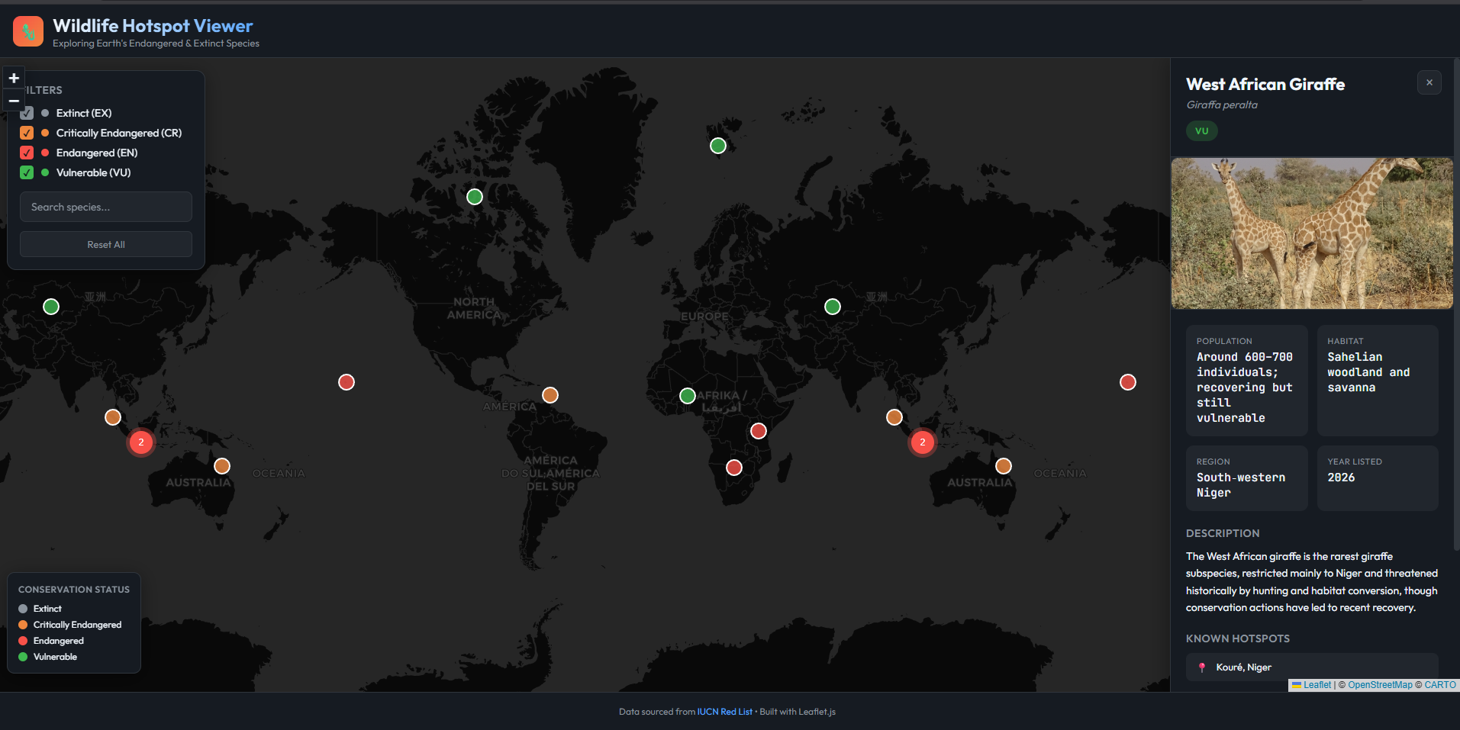Open the OpenStreetMap attribution link

pos(1380,685)
